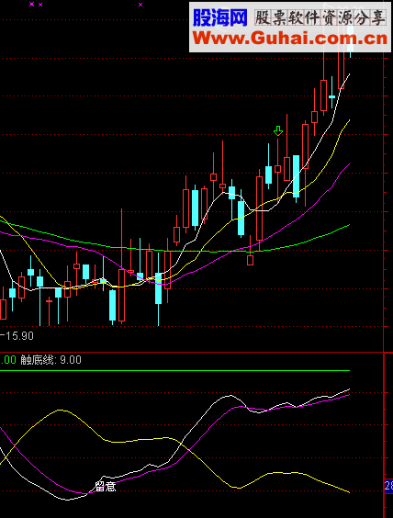Click the 触底线: 9.00 indicator readout

(51, 360)
